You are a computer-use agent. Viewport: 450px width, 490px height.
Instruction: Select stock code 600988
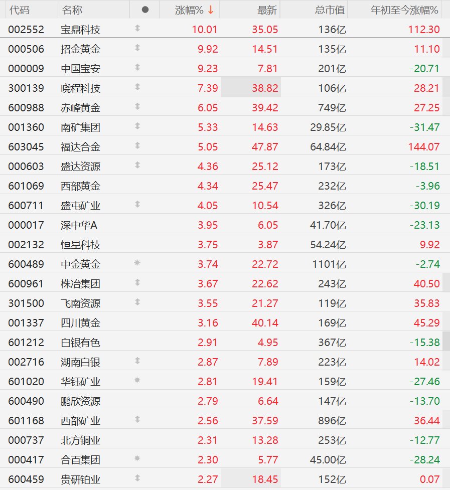pyautogui.click(x=26, y=108)
